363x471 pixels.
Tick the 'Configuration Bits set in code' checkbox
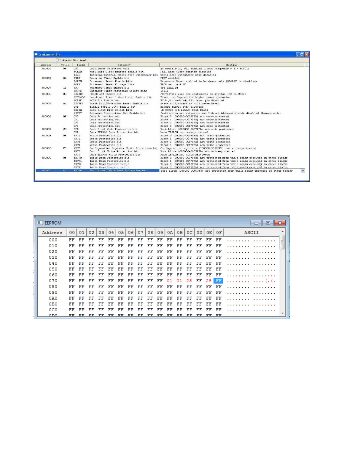coord(57,60)
